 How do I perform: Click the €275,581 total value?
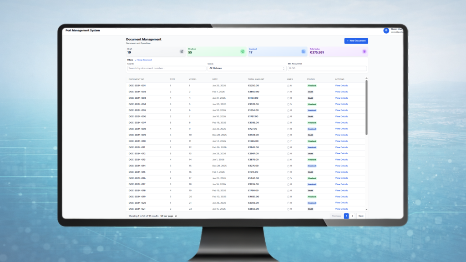(x=317, y=53)
